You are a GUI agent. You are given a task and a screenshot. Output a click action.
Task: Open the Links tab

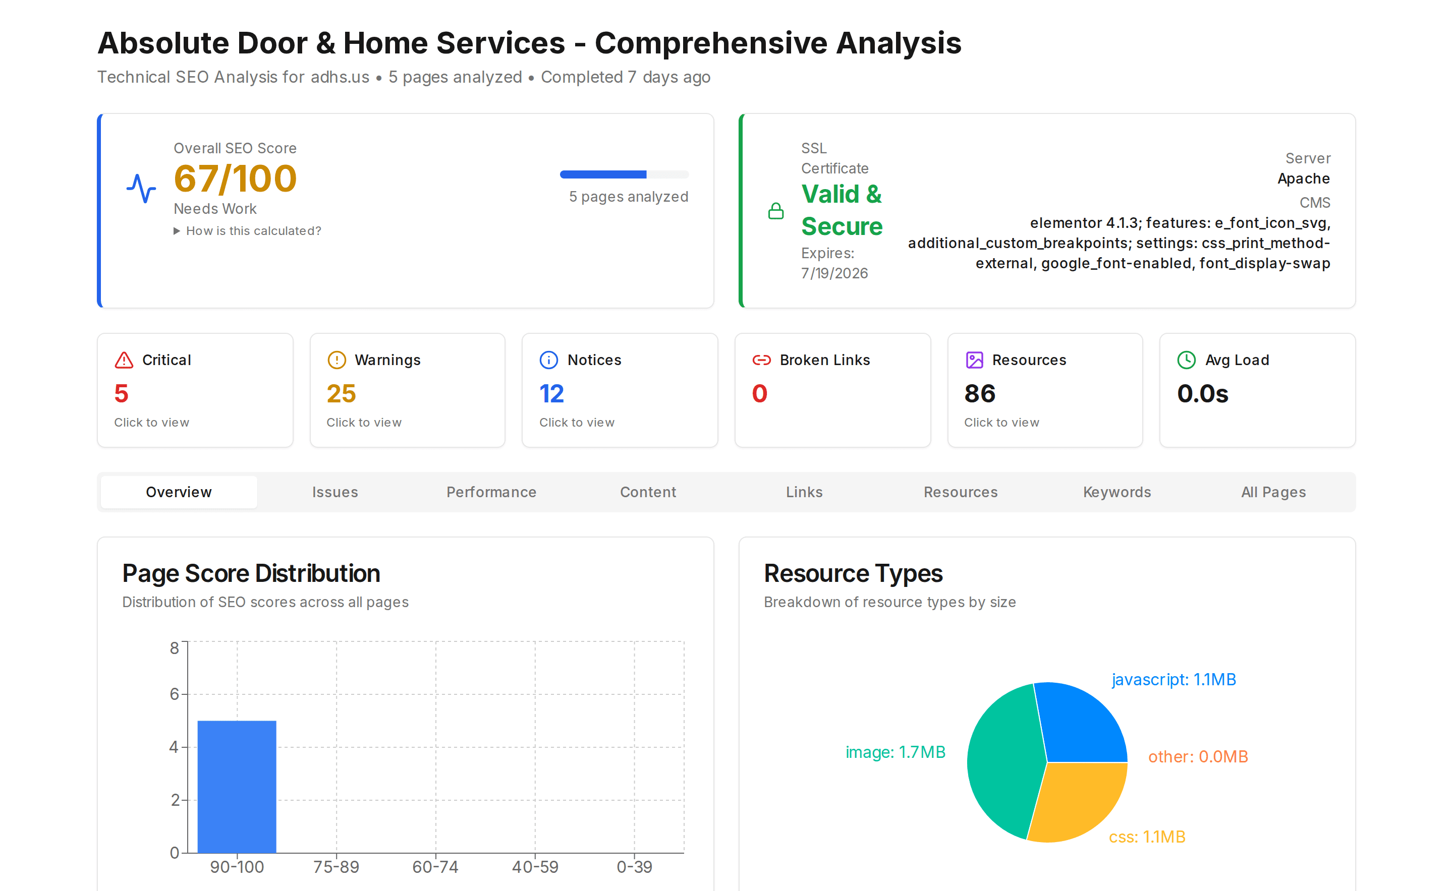point(804,492)
